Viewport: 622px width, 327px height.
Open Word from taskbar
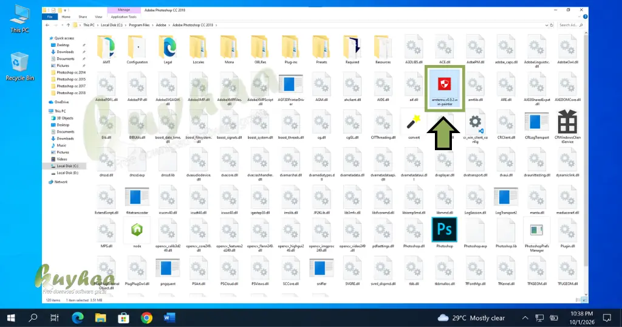[169, 317]
